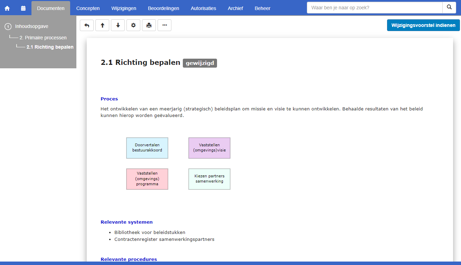Open the Kiezen partners samenwerking box
This screenshot has width=461, height=265.
(x=209, y=179)
